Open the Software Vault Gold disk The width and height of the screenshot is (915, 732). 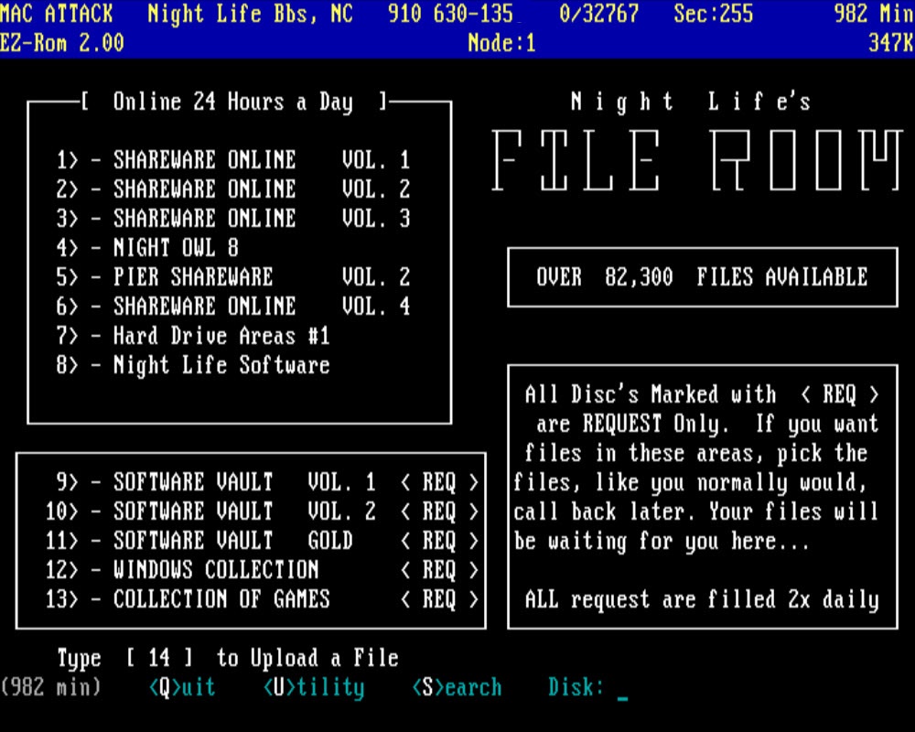(x=232, y=541)
